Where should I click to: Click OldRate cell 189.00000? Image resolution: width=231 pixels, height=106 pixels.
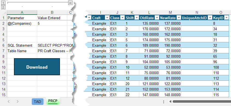149,45
